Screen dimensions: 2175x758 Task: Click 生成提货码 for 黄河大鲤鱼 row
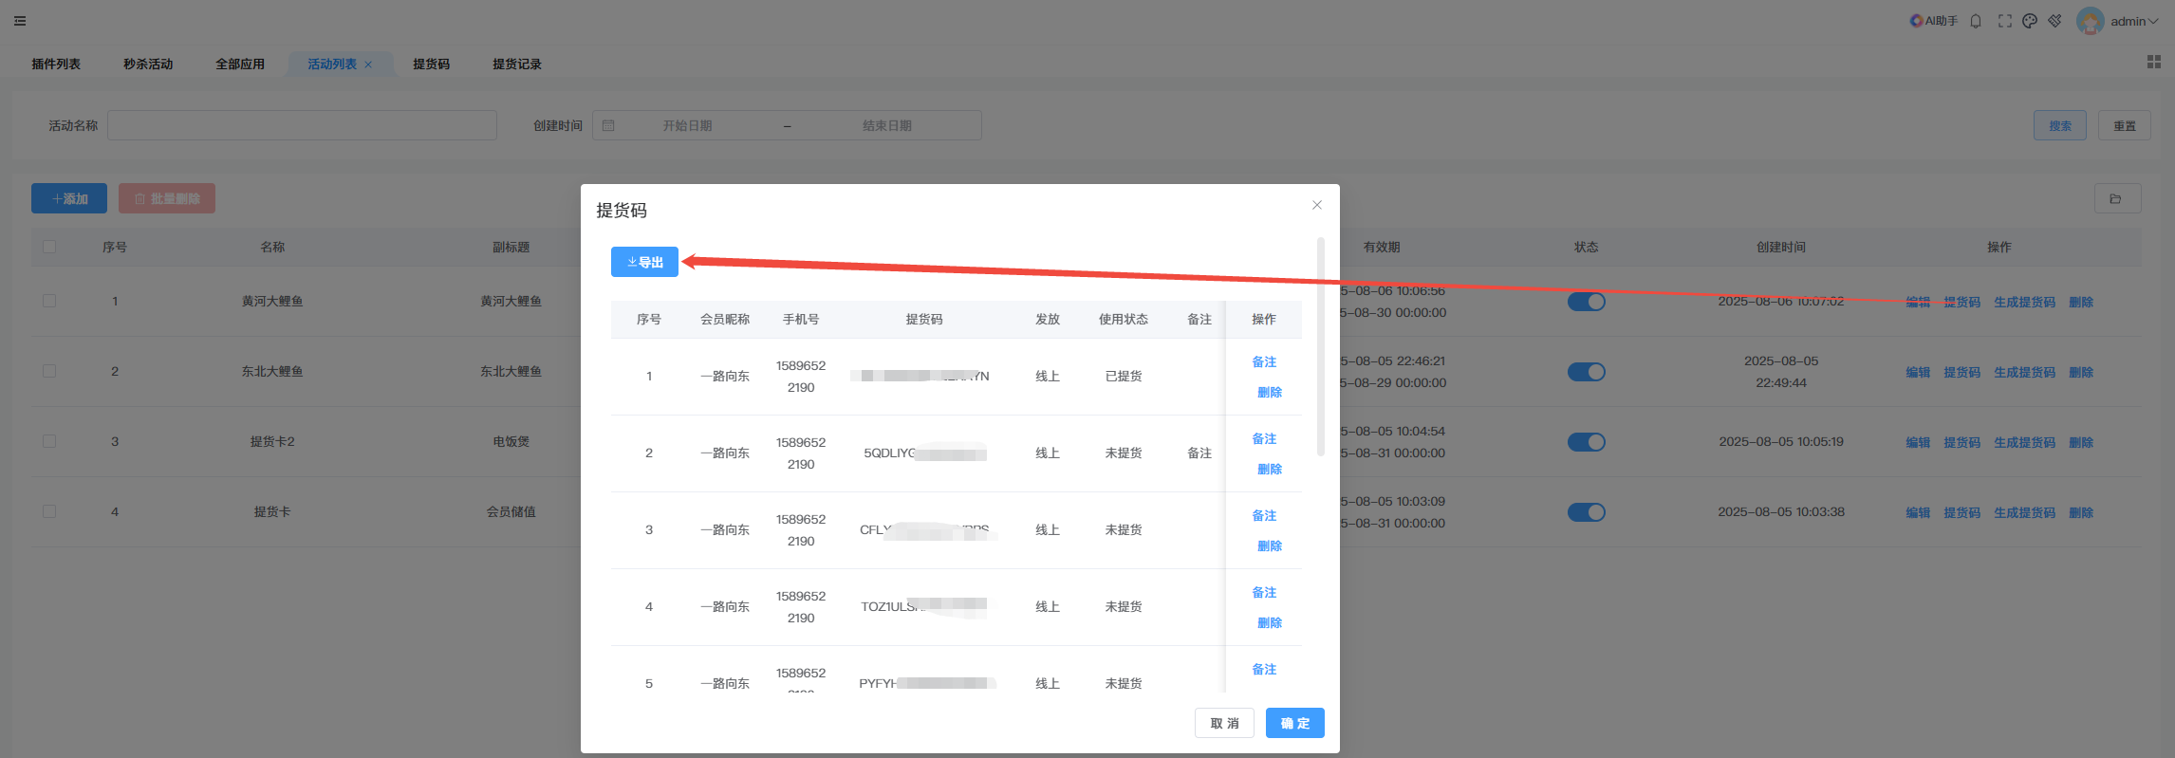click(x=2024, y=302)
